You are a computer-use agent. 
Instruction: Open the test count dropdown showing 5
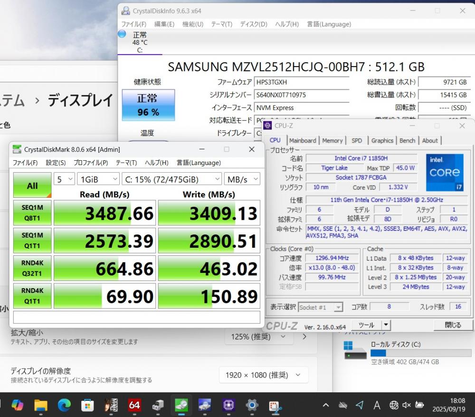click(65, 179)
